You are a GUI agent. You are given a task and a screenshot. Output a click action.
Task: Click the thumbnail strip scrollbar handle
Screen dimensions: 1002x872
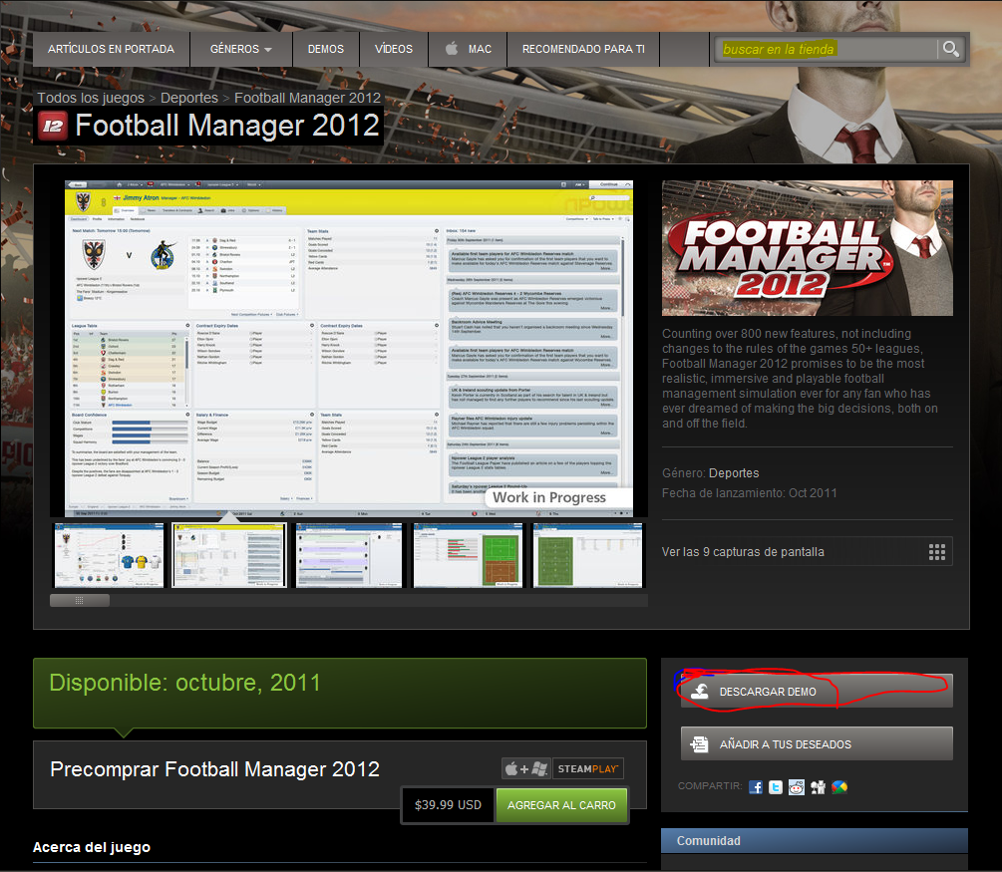tap(80, 601)
